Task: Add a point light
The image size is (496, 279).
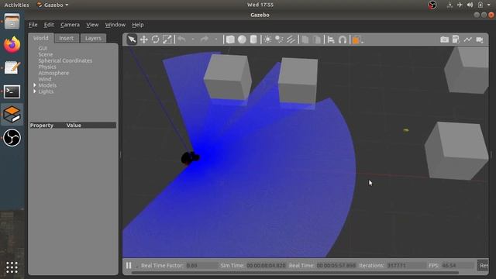Action: 267,40
